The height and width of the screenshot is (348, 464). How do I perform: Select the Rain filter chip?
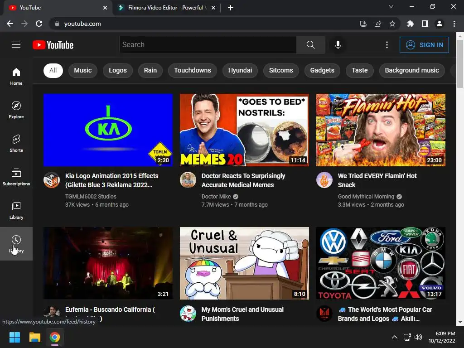pyautogui.click(x=150, y=70)
